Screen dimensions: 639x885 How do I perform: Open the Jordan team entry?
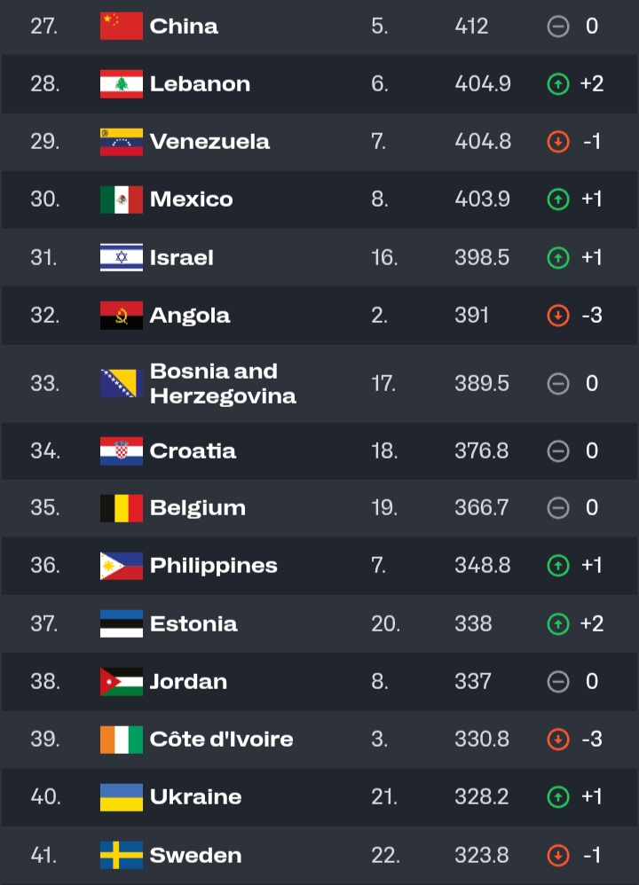188,682
